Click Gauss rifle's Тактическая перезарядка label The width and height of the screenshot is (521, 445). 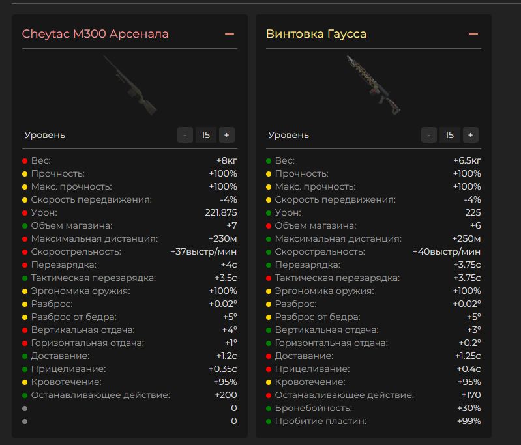(x=337, y=278)
